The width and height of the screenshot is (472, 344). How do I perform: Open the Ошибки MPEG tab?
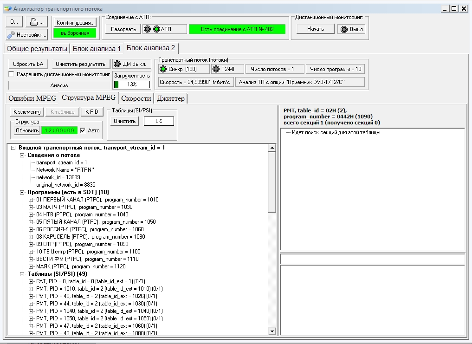(32, 98)
